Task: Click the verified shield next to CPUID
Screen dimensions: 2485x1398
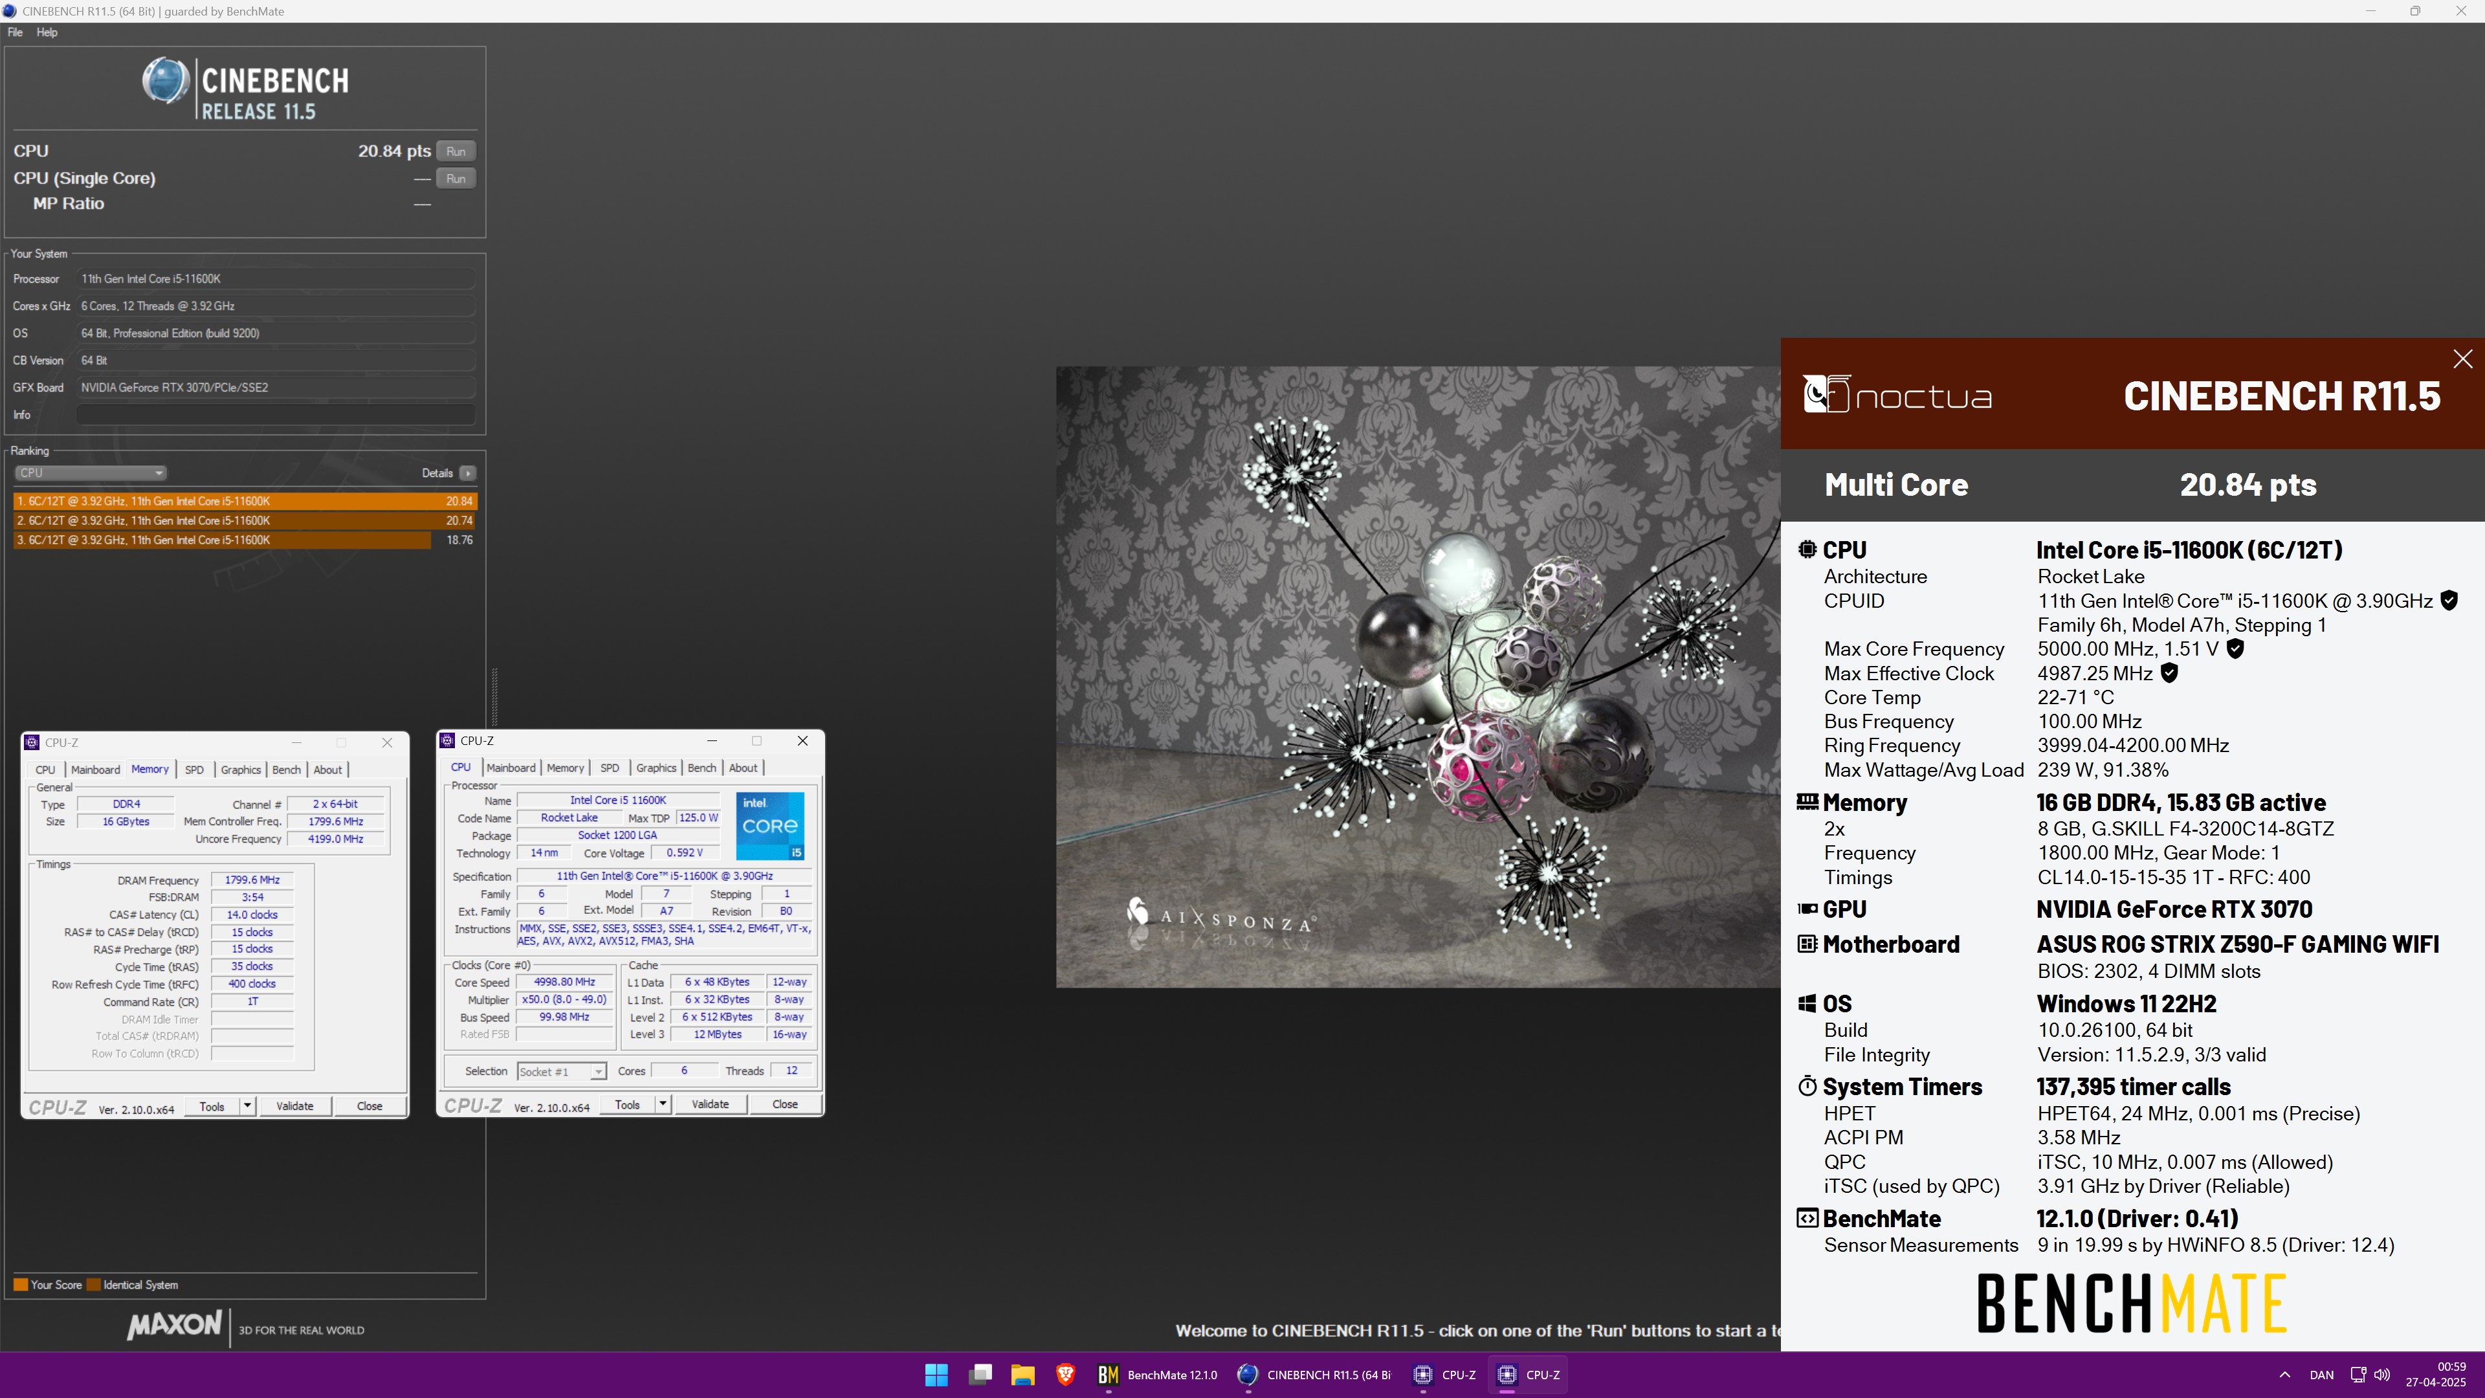Action: click(2448, 600)
